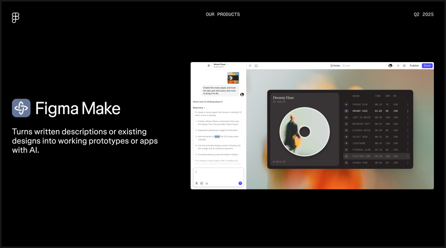Play the Ethereal Glow track

click(x=346, y=150)
